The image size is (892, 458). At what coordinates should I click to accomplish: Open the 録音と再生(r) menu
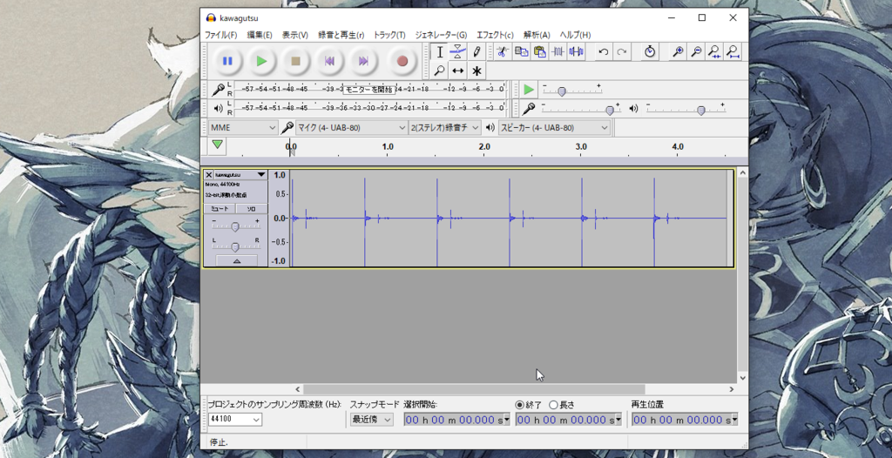click(x=341, y=35)
